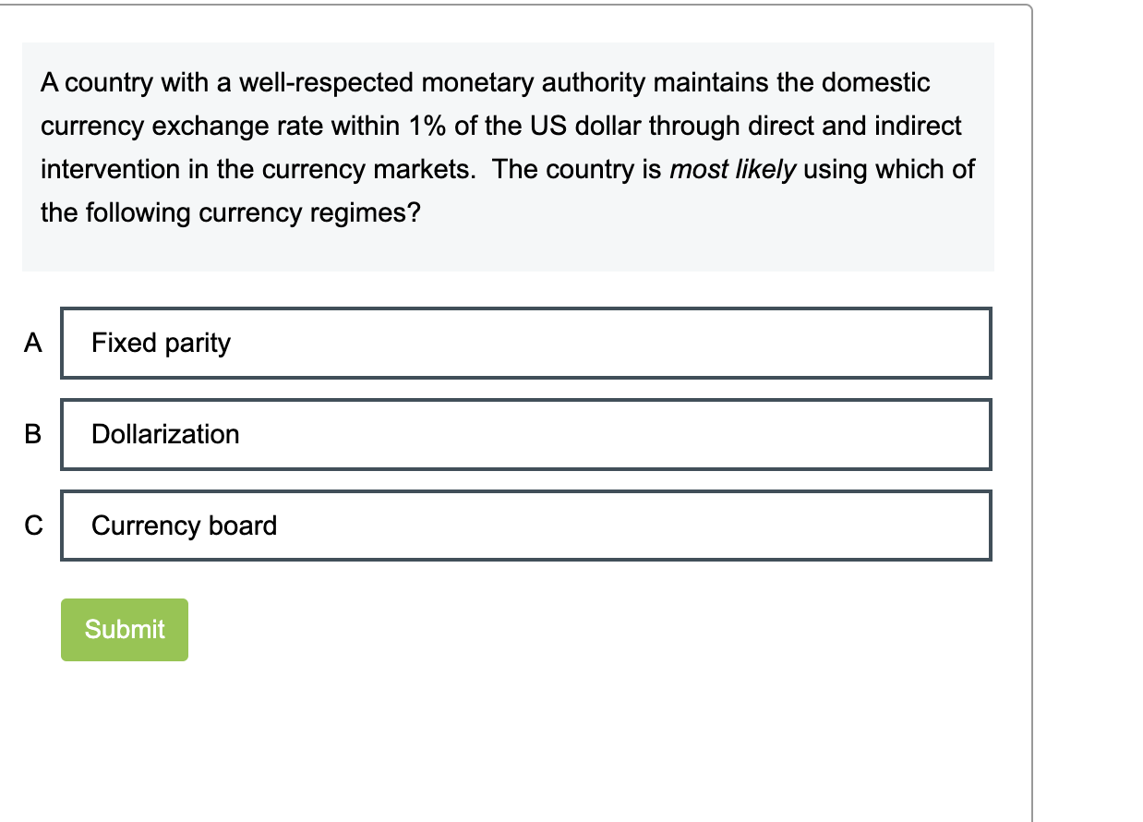
Task: Click the empty space below Submit
Action: [x=369, y=730]
